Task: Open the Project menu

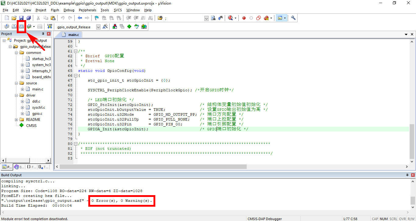Action: tap(41, 10)
